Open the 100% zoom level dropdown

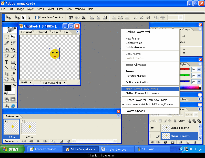tap(30, 83)
